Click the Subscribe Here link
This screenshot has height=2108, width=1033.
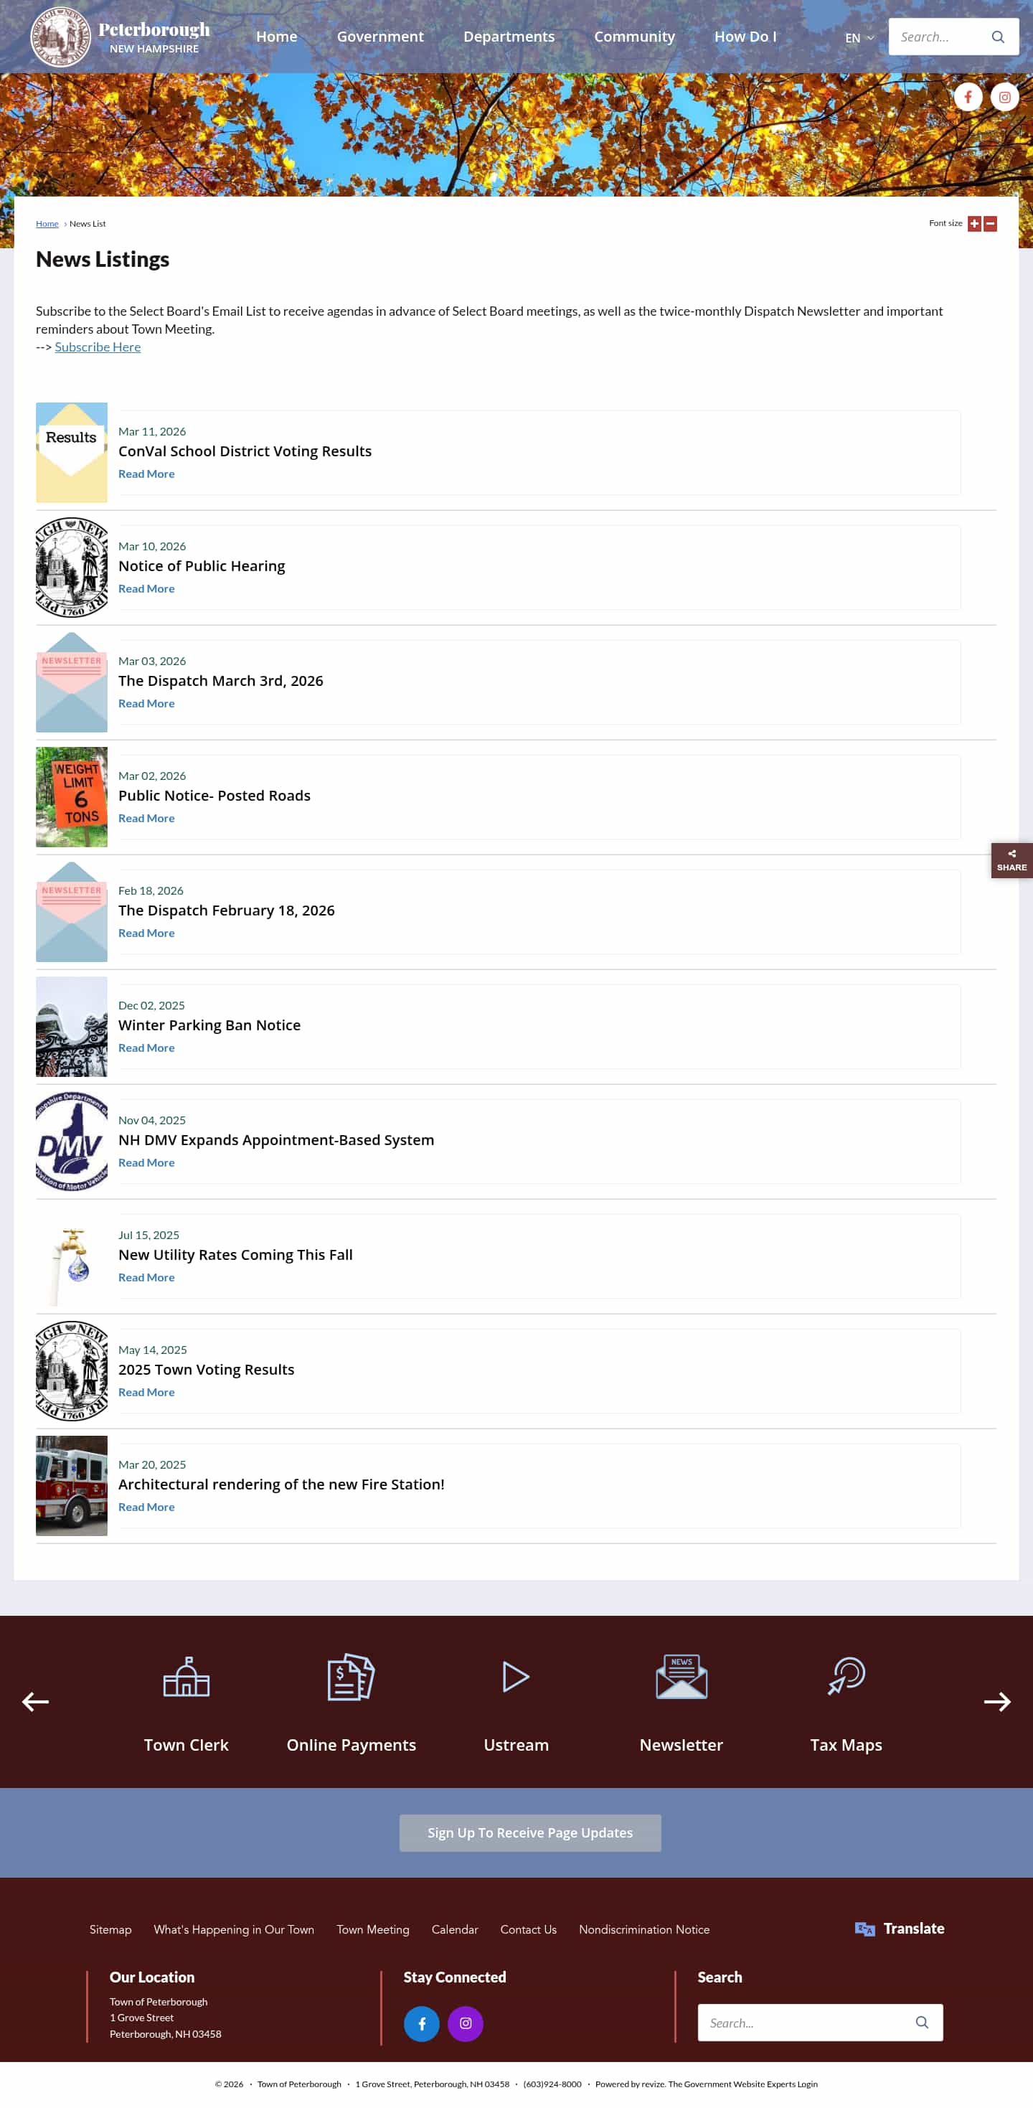click(98, 347)
